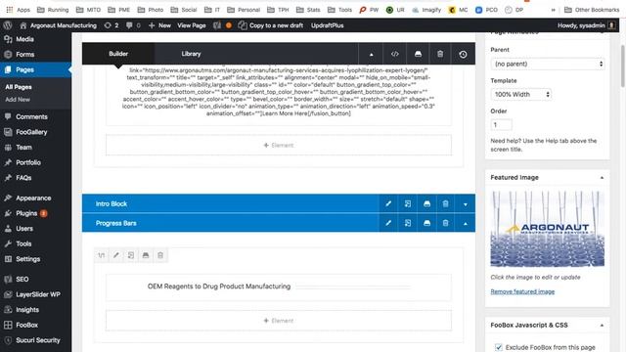Open the New content menu in admin bar
This screenshot has height=352, width=626.
(159, 25)
